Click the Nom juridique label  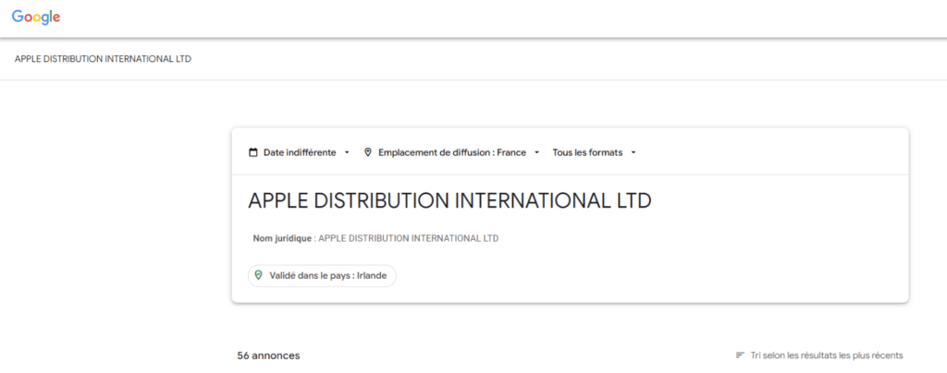pyautogui.click(x=282, y=238)
